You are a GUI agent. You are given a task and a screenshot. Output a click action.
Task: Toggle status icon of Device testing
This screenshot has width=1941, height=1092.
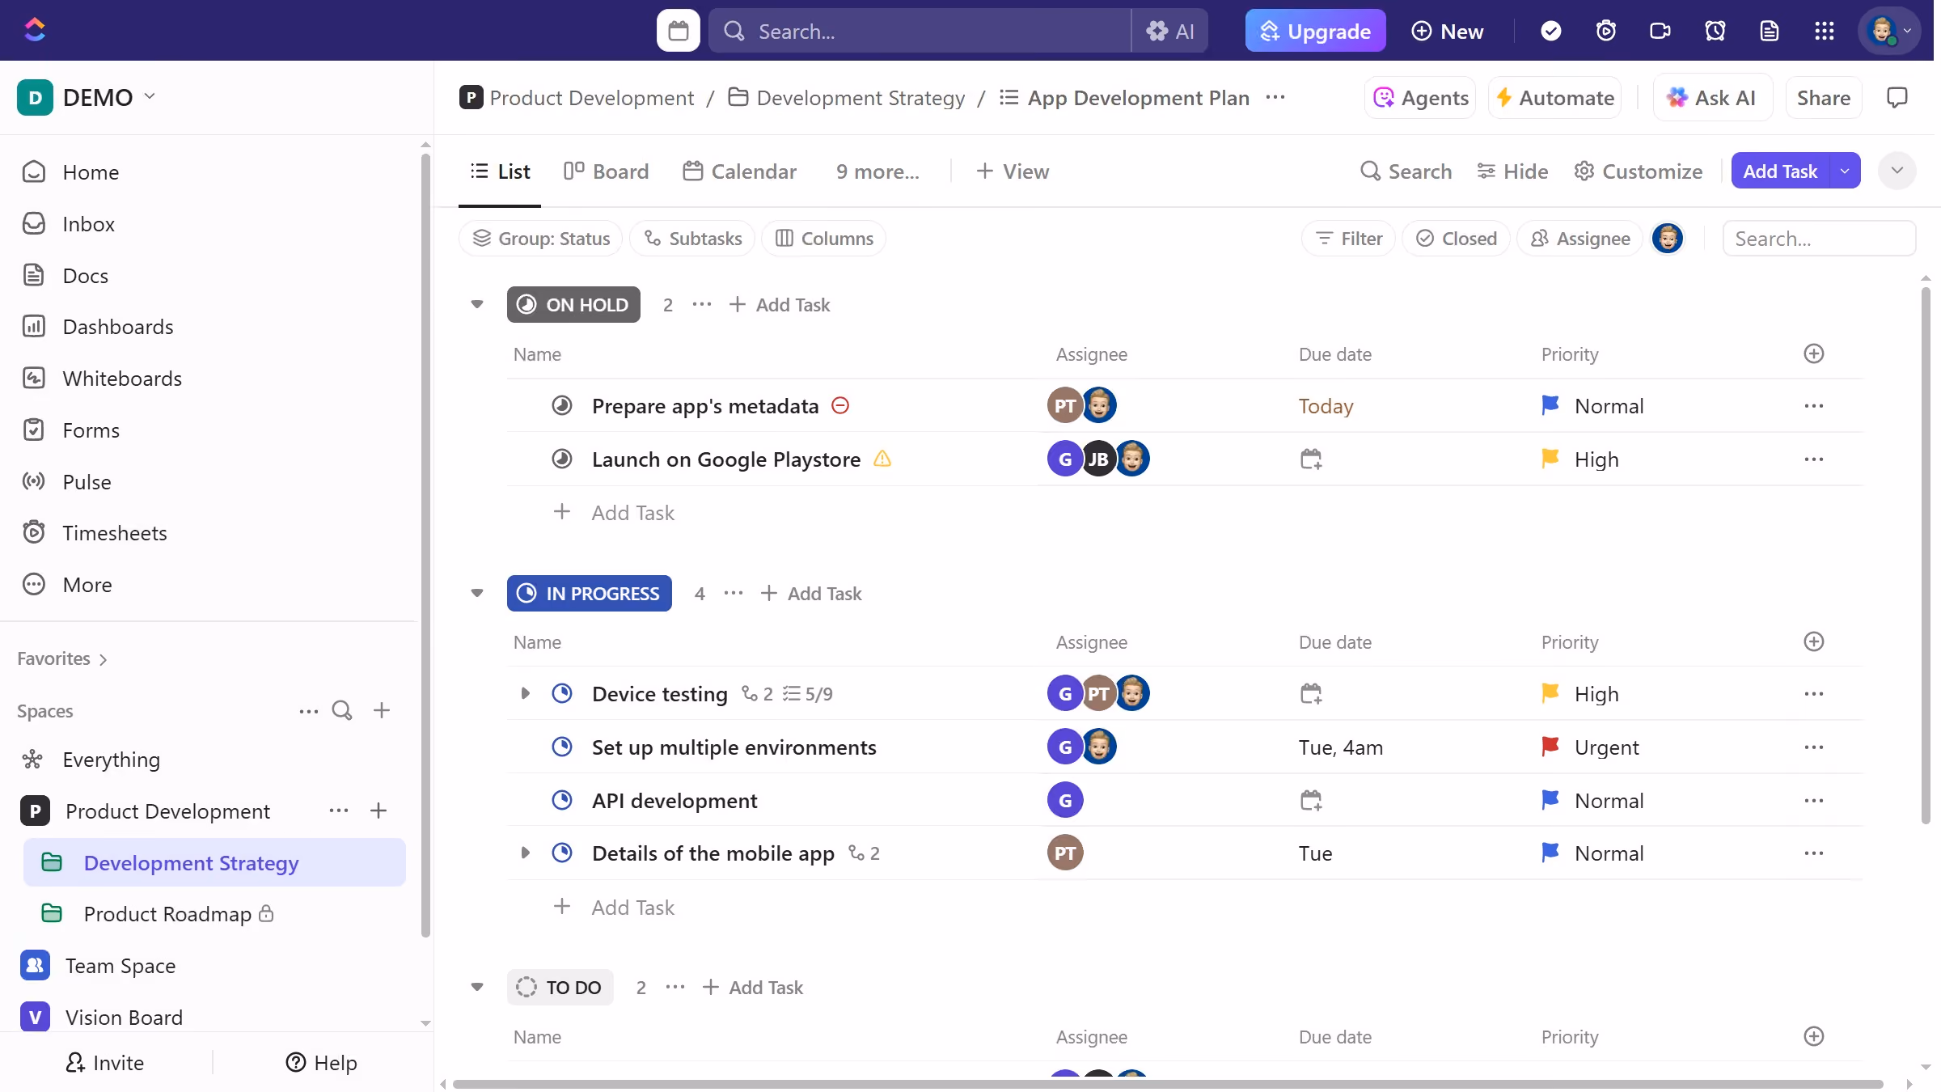[x=561, y=693]
